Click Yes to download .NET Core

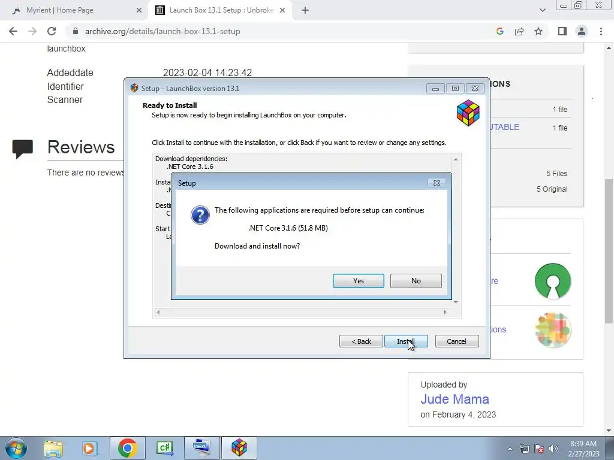coord(359,281)
